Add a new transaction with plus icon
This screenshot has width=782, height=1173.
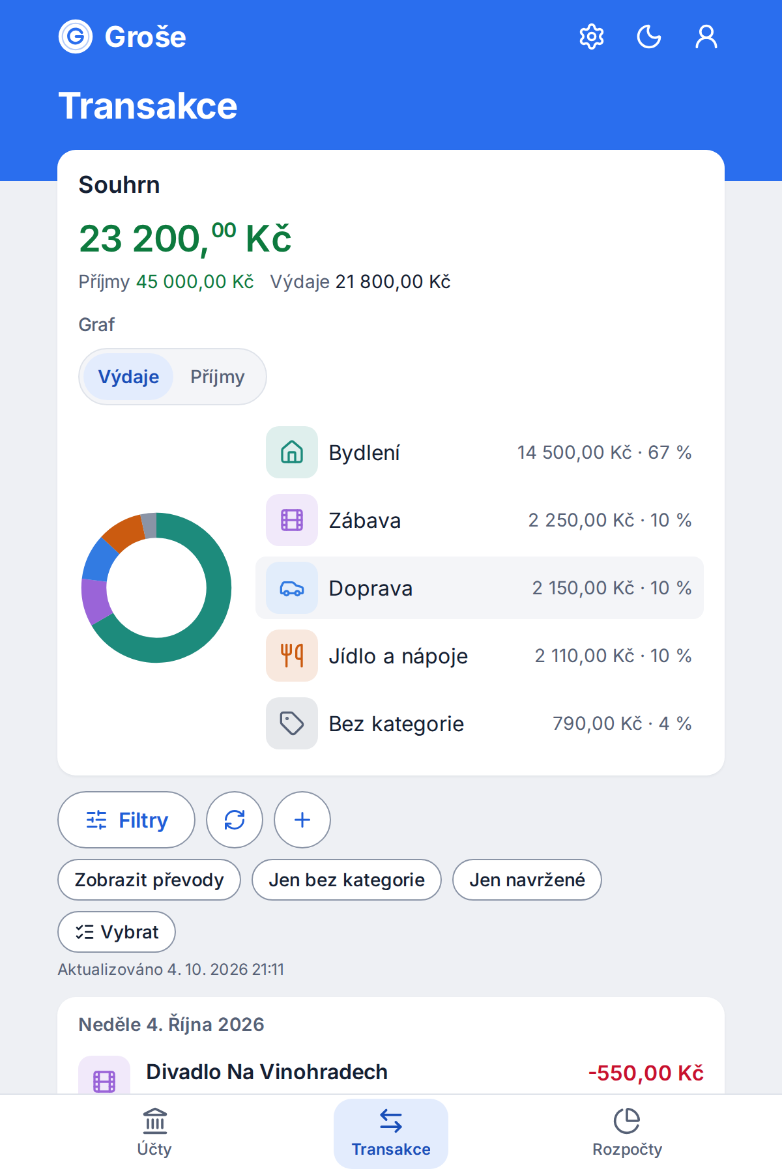(302, 820)
